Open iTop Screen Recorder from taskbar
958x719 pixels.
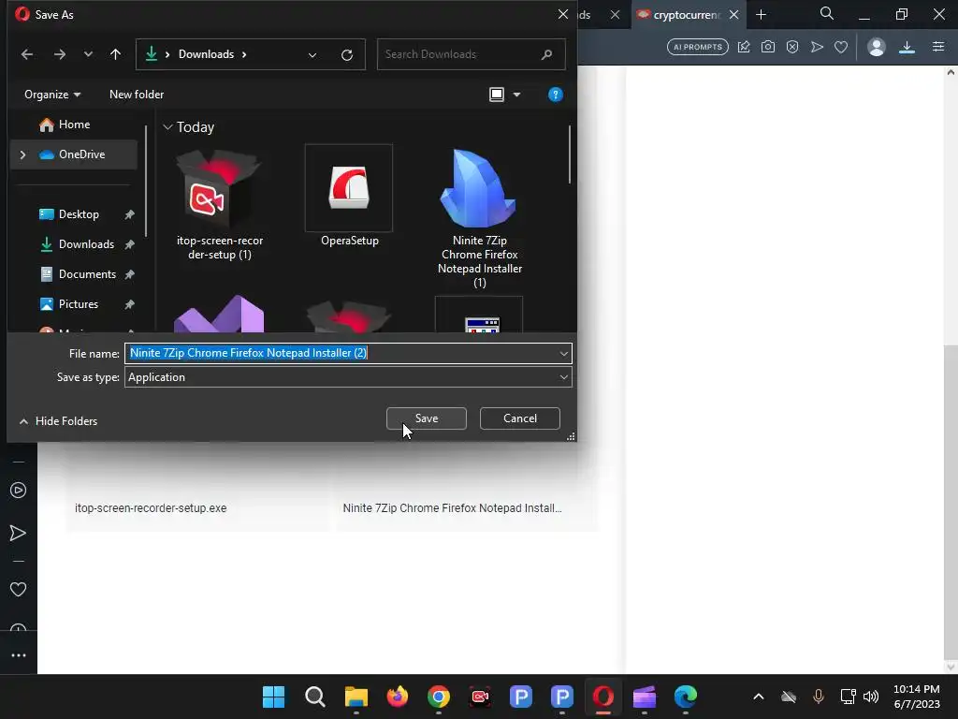click(480, 697)
